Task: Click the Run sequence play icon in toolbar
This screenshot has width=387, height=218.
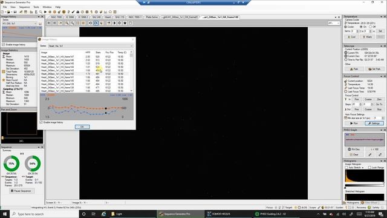Action: pyautogui.click(x=45, y=12)
